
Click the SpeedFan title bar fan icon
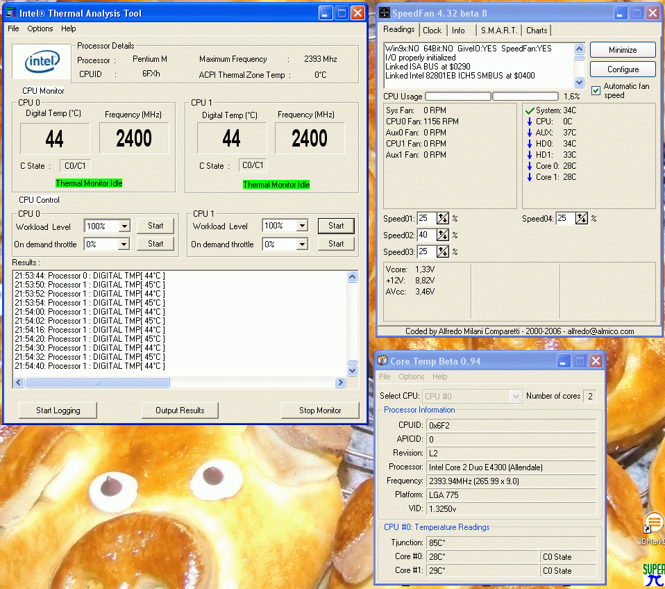385,13
